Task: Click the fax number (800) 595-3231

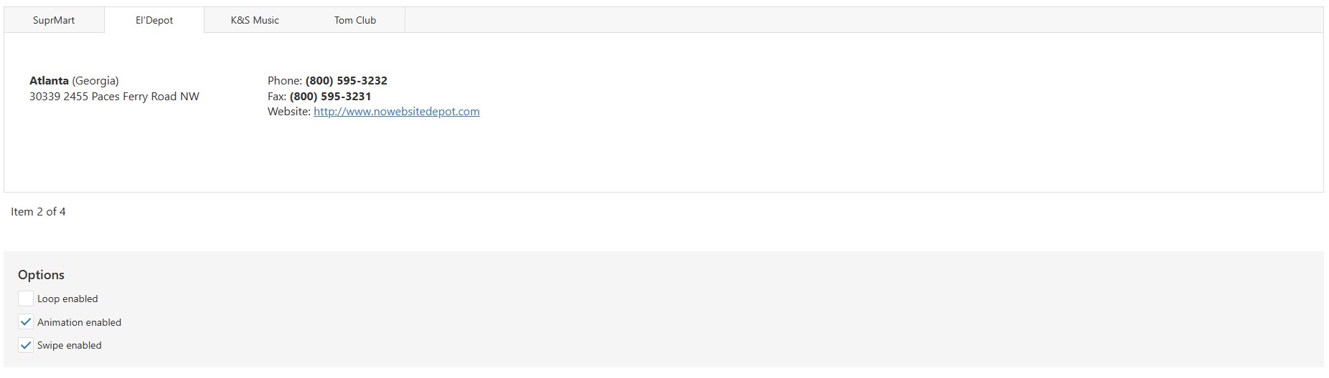Action: (330, 97)
